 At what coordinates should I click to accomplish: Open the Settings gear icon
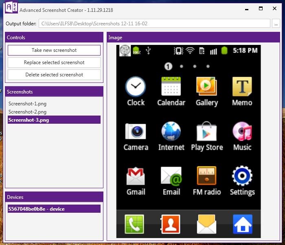tap(242, 176)
